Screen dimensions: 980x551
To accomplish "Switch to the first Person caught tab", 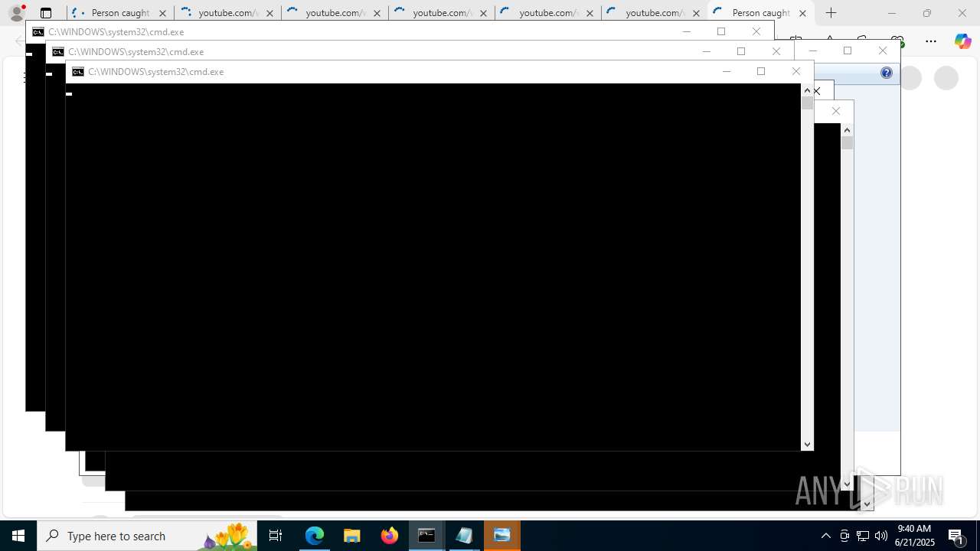I will (x=120, y=13).
